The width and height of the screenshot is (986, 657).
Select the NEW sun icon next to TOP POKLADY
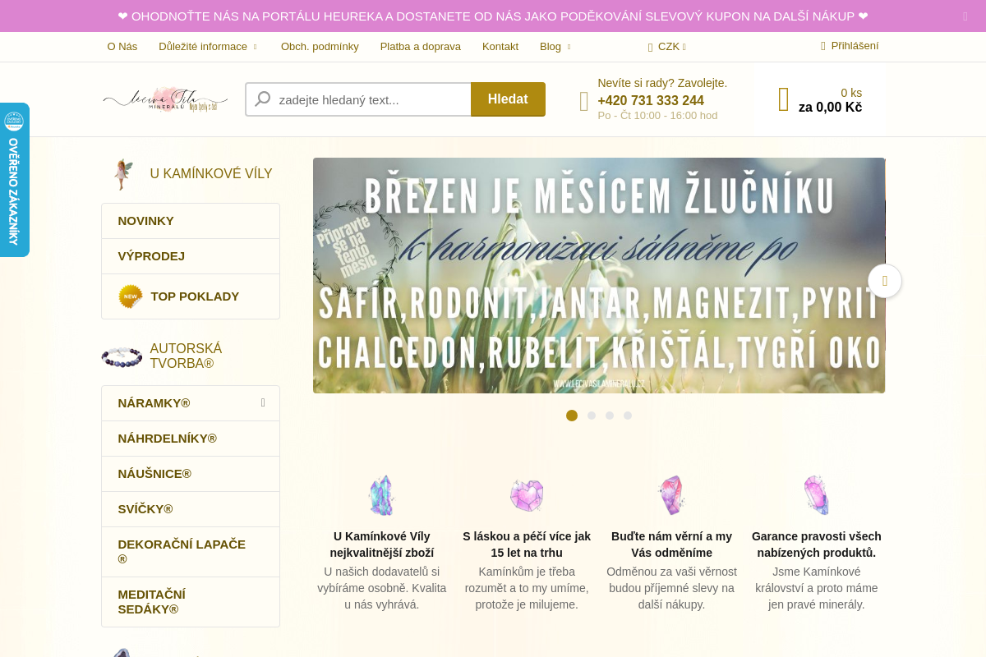coord(130,296)
